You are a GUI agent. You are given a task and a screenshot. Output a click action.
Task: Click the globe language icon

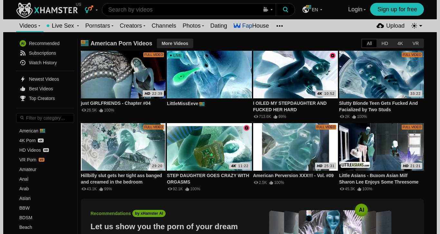tap(306, 9)
